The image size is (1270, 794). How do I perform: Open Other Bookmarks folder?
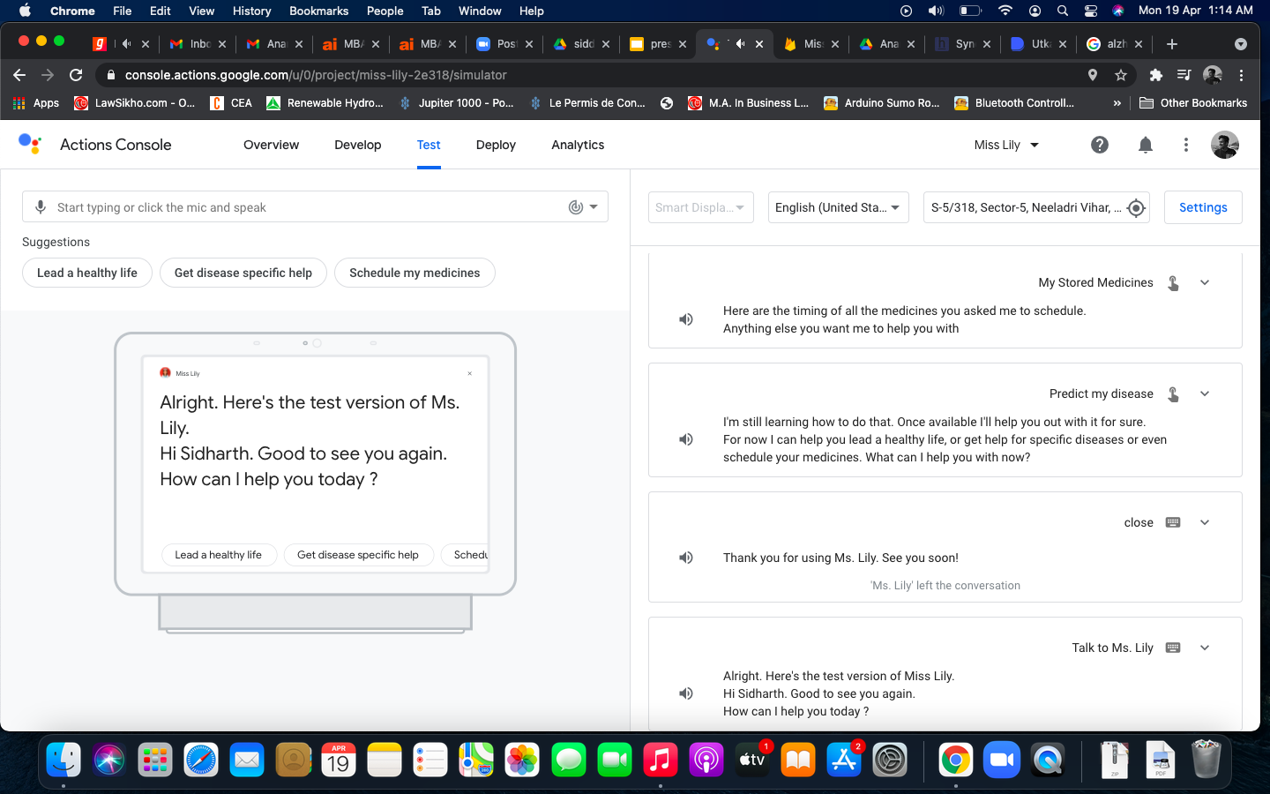(1193, 103)
